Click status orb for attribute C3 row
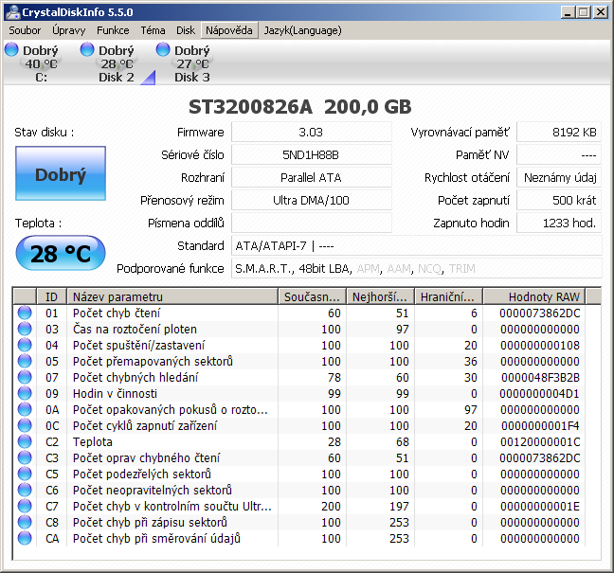The width and height of the screenshot is (614, 573). point(25,457)
